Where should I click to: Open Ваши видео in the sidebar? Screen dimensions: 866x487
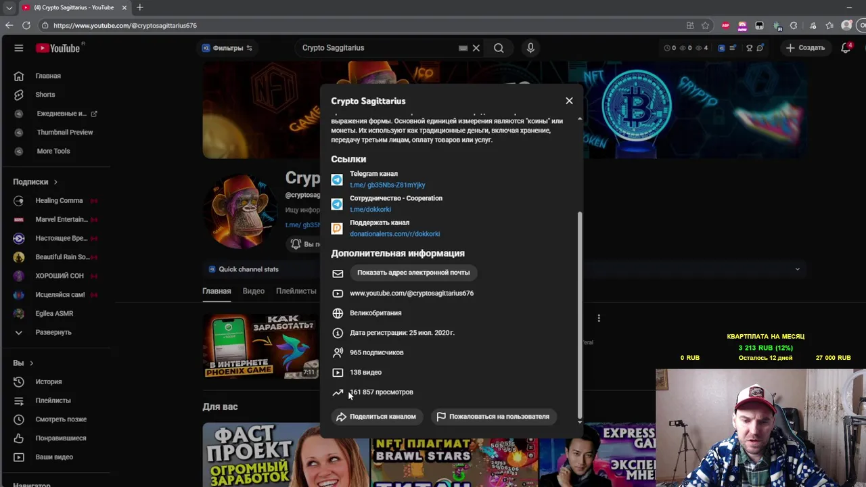[55, 457]
